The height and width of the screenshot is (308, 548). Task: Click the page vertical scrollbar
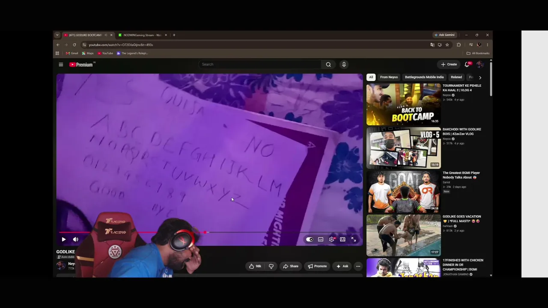tap(491, 79)
